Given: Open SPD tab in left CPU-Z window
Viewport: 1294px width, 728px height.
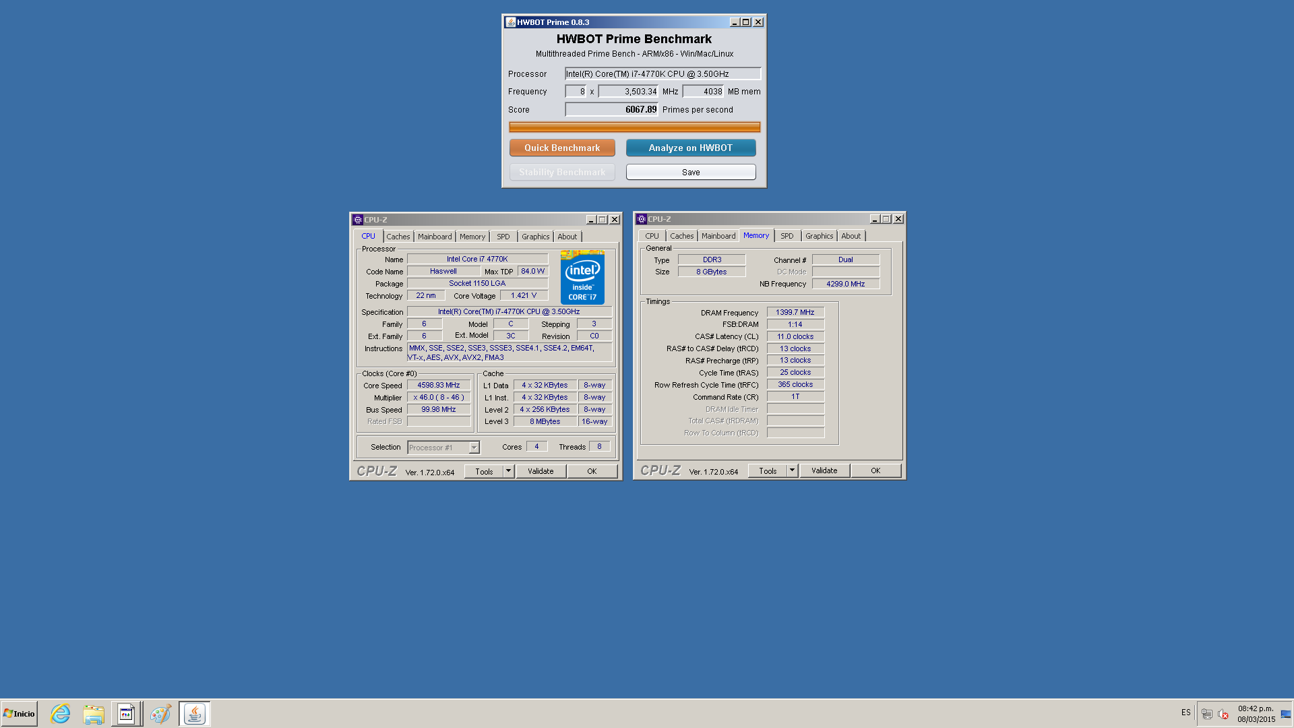Looking at the screenshot, I should coord(503,237).
